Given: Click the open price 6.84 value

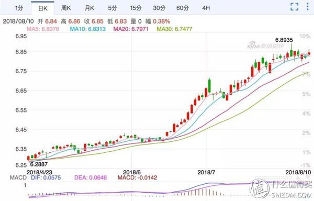Looking at the screenshot, I should point(51,21).
